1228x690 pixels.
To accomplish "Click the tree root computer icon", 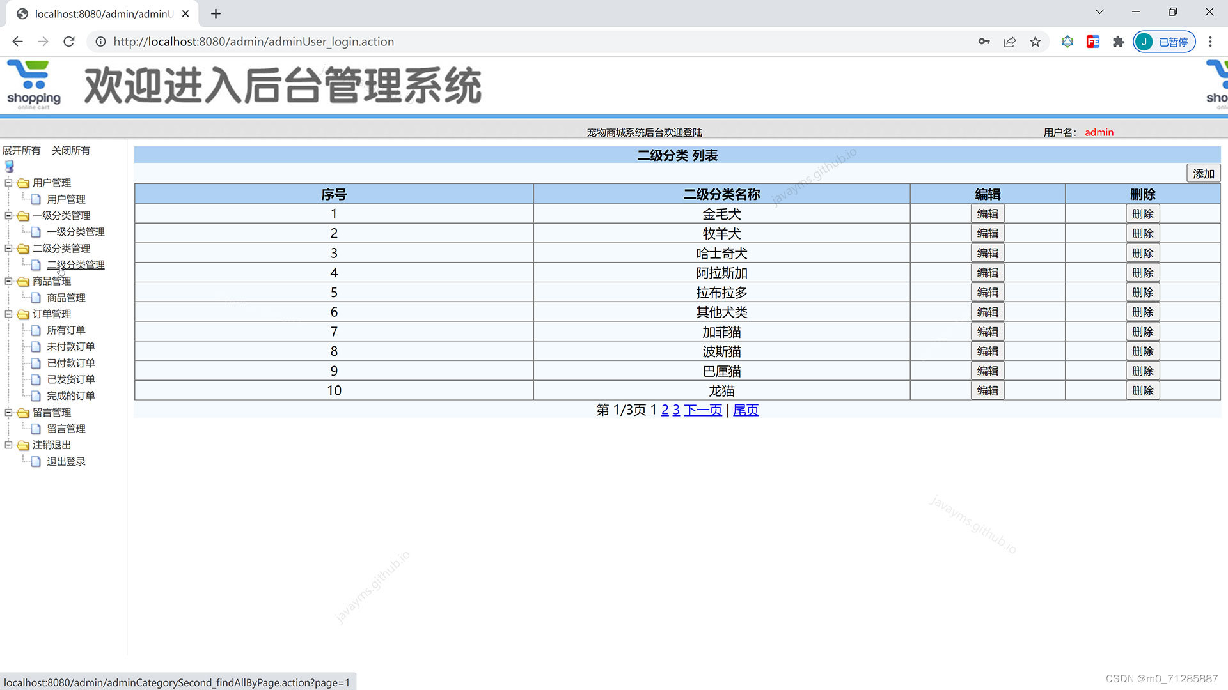I will click(x=10, y=166).
